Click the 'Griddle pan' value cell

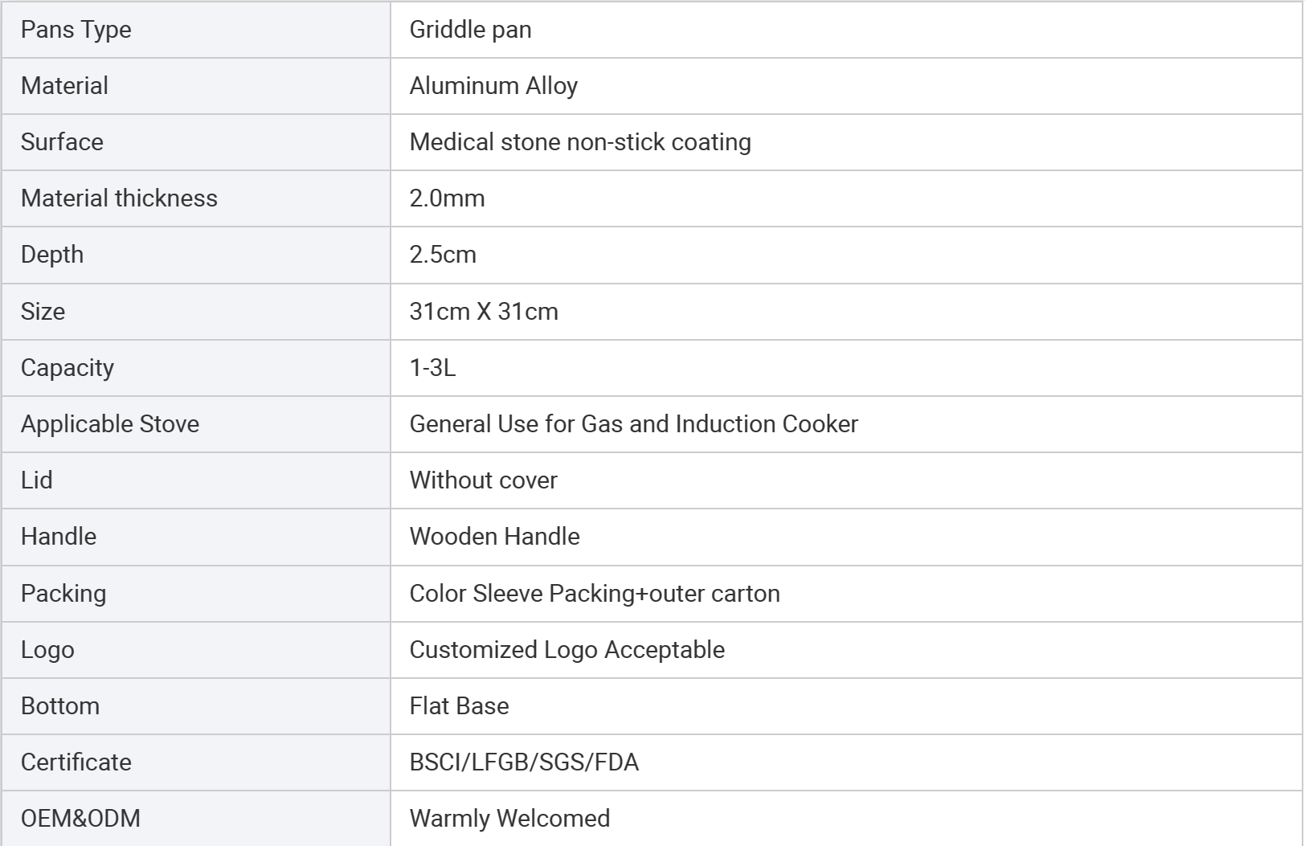[846, 30]
